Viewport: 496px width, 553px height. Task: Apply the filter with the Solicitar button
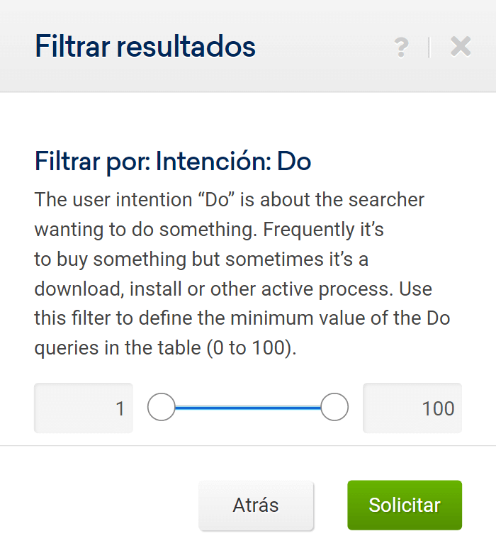405,505
